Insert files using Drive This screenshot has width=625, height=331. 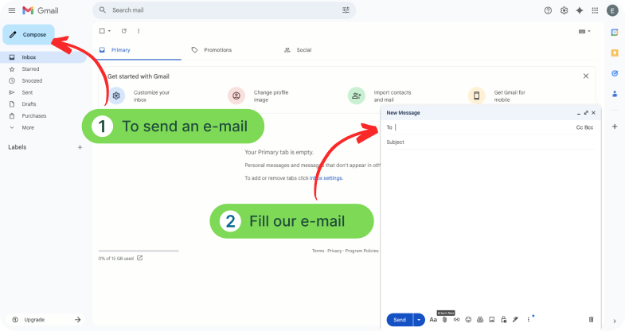[480, 319]
